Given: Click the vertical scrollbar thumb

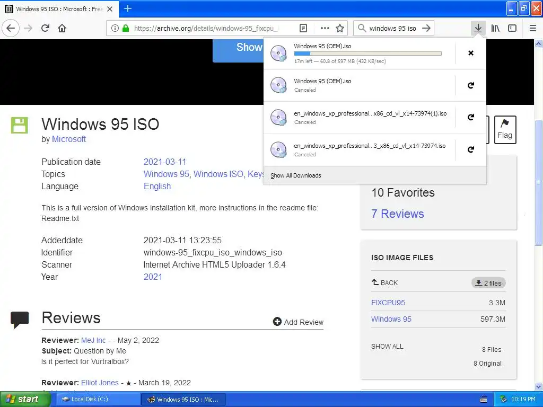Looking at the screenshot, I should pyautogui.click(x=539, y=182).
